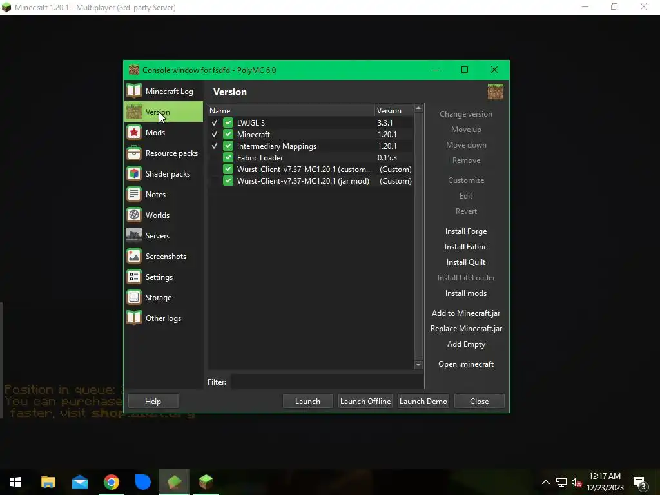Open the Notes page icon
The image size is (660, 495).
click(x=134, y=194)
